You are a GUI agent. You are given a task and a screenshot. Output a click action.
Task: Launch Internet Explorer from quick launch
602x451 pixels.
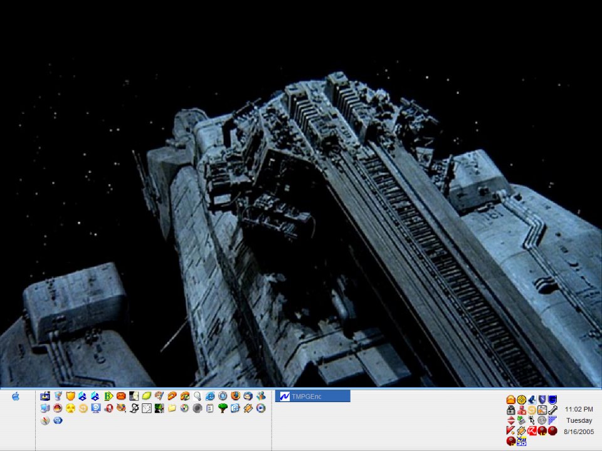pos(210,396)
